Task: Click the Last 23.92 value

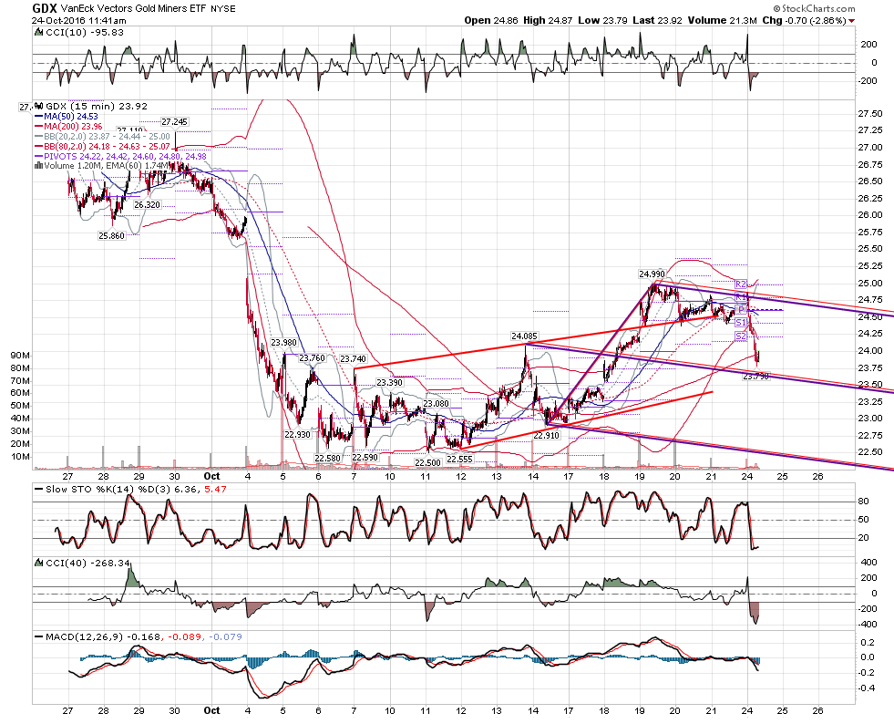Action: (x=657, y=21)
